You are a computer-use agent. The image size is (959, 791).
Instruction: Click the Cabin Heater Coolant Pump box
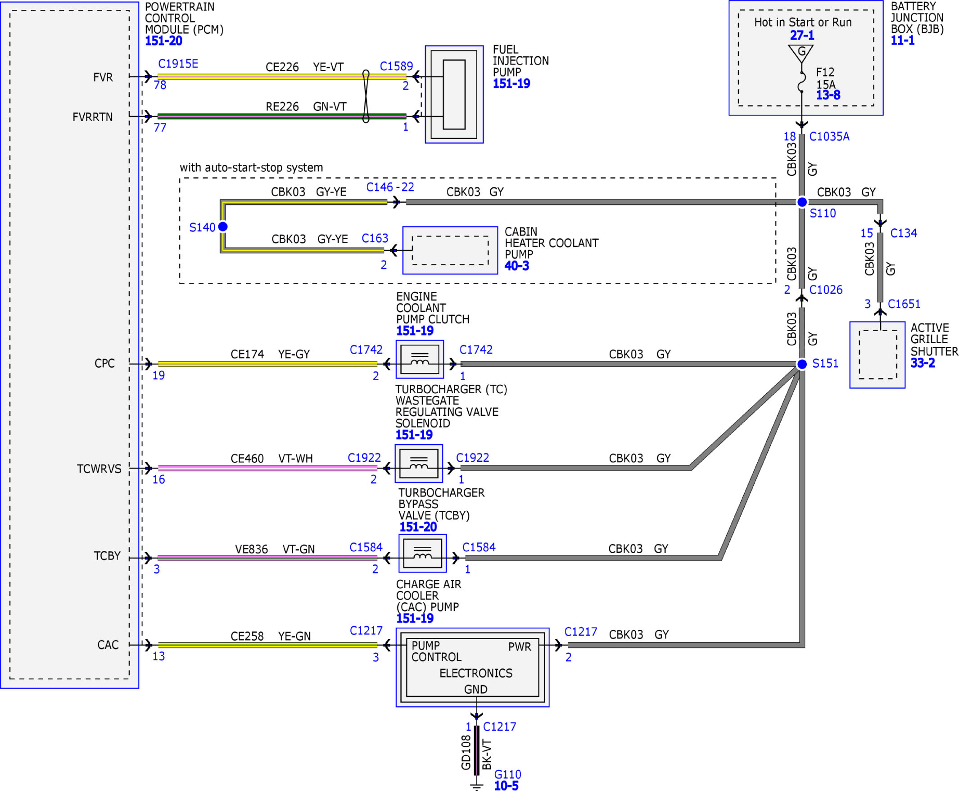click(x=450, y=250)
